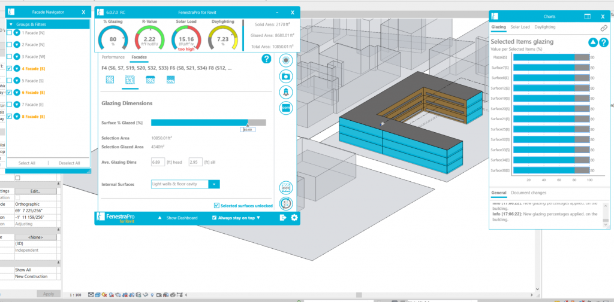Toggle 'Always stay on top' checkbox
The image size is (614, 302).
[x=214, y=218]
